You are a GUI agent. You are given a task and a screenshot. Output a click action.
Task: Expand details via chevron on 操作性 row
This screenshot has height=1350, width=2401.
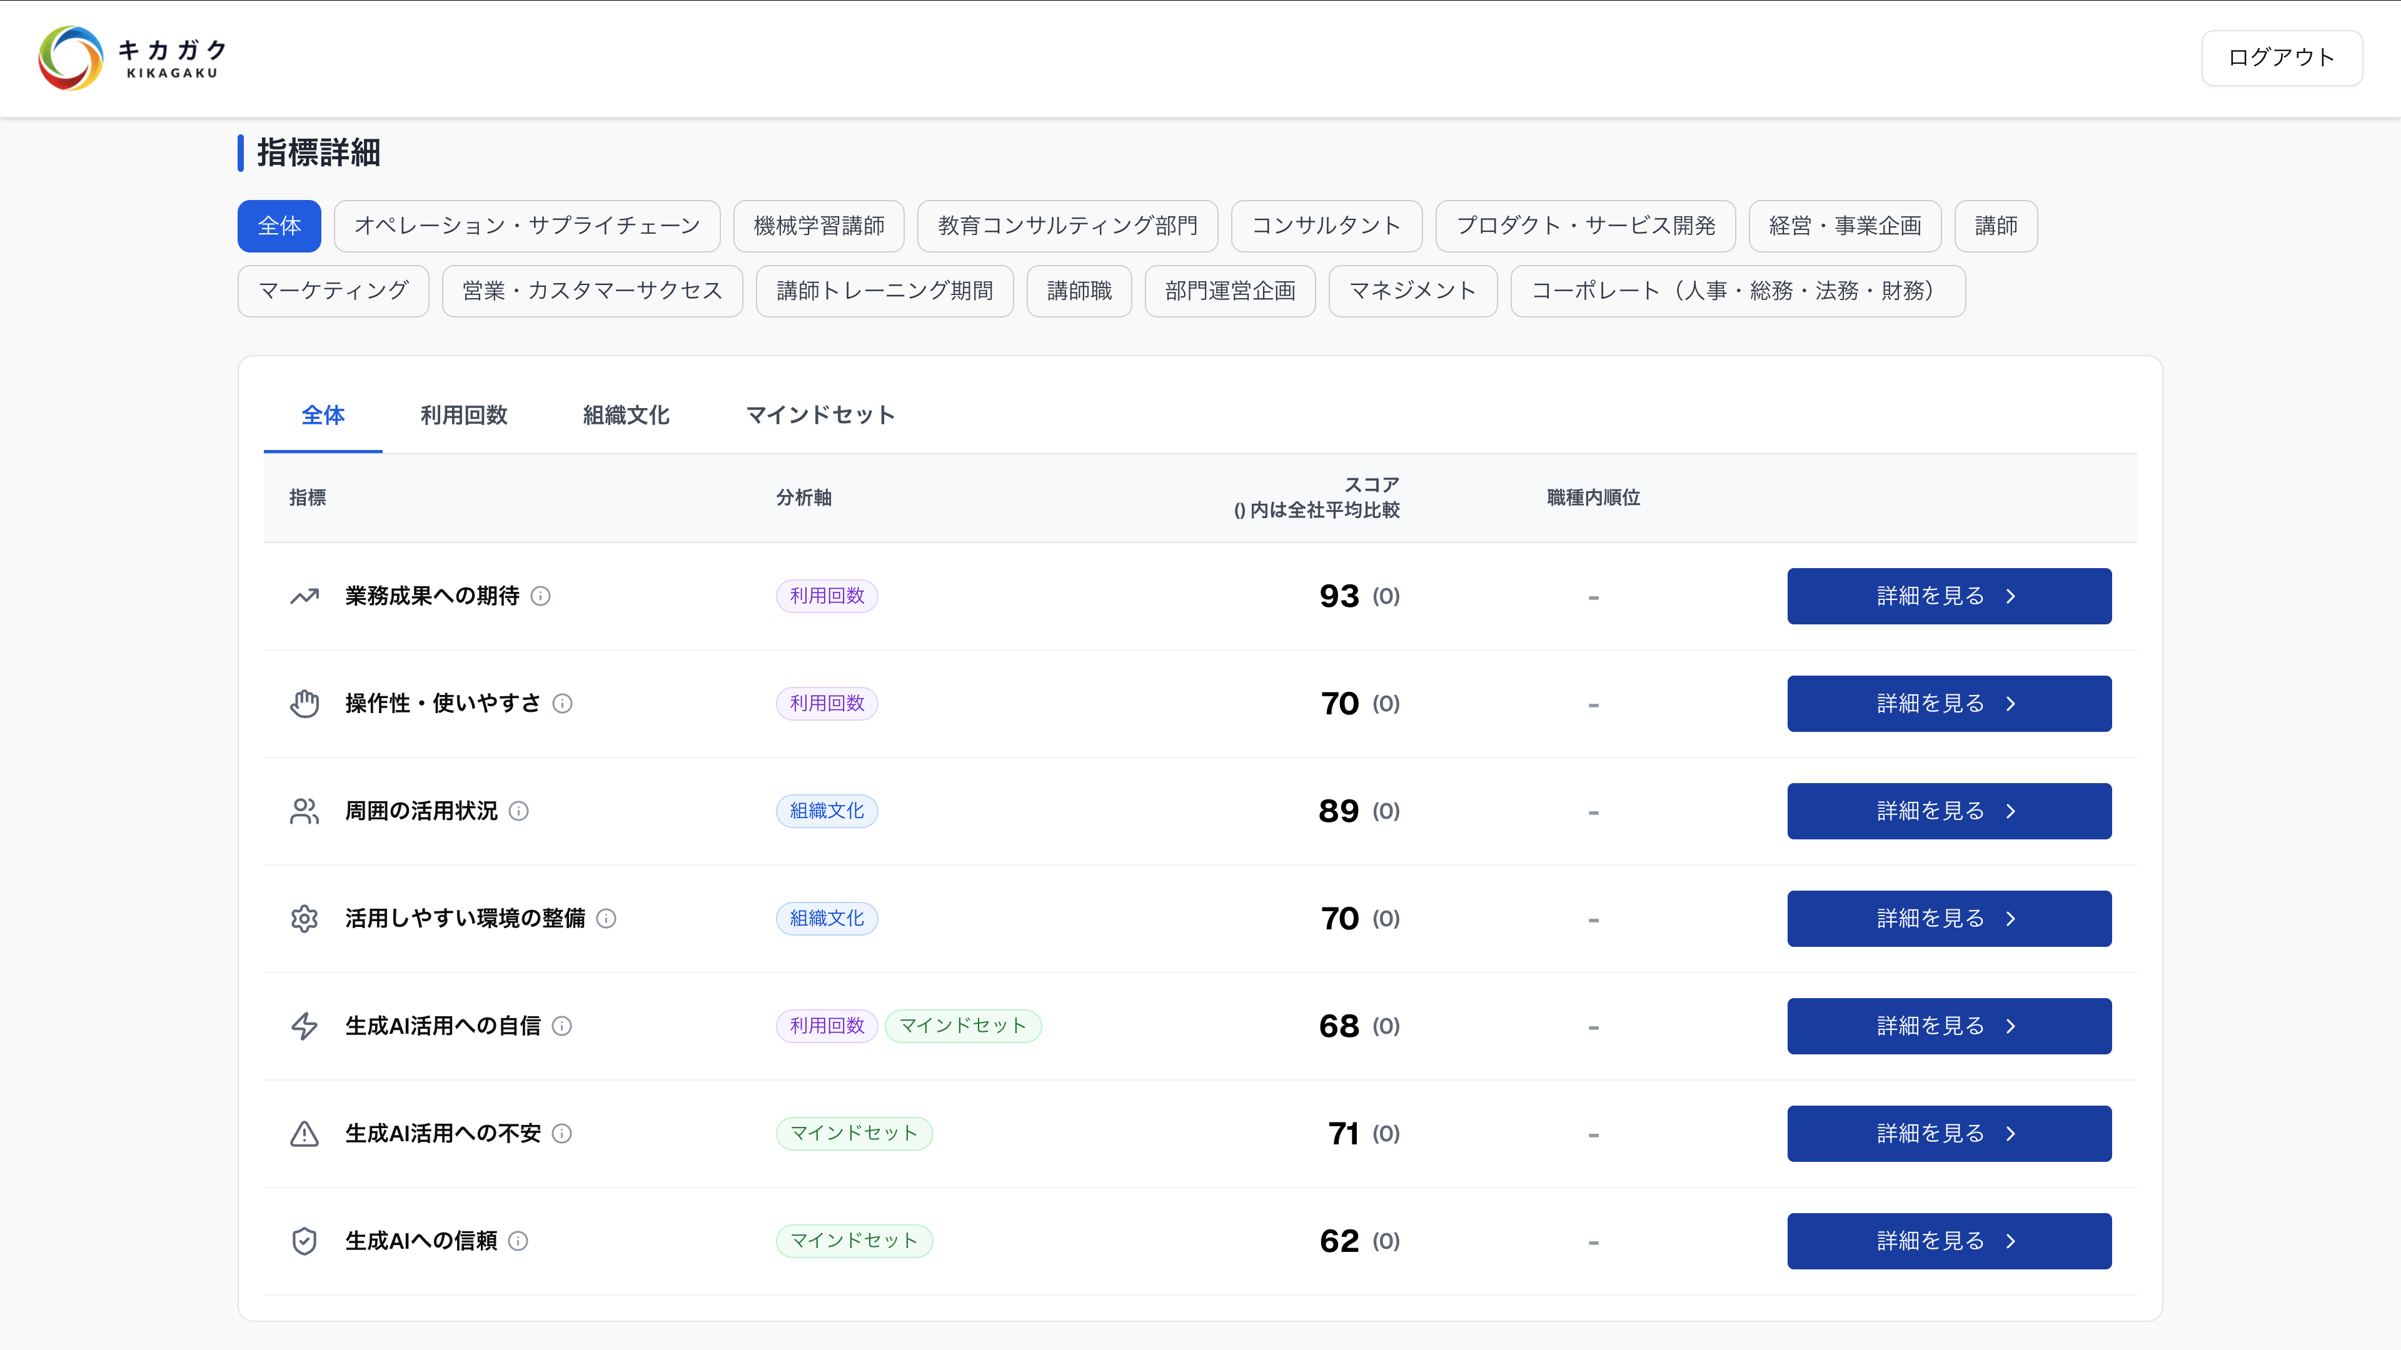(2011, 703)
